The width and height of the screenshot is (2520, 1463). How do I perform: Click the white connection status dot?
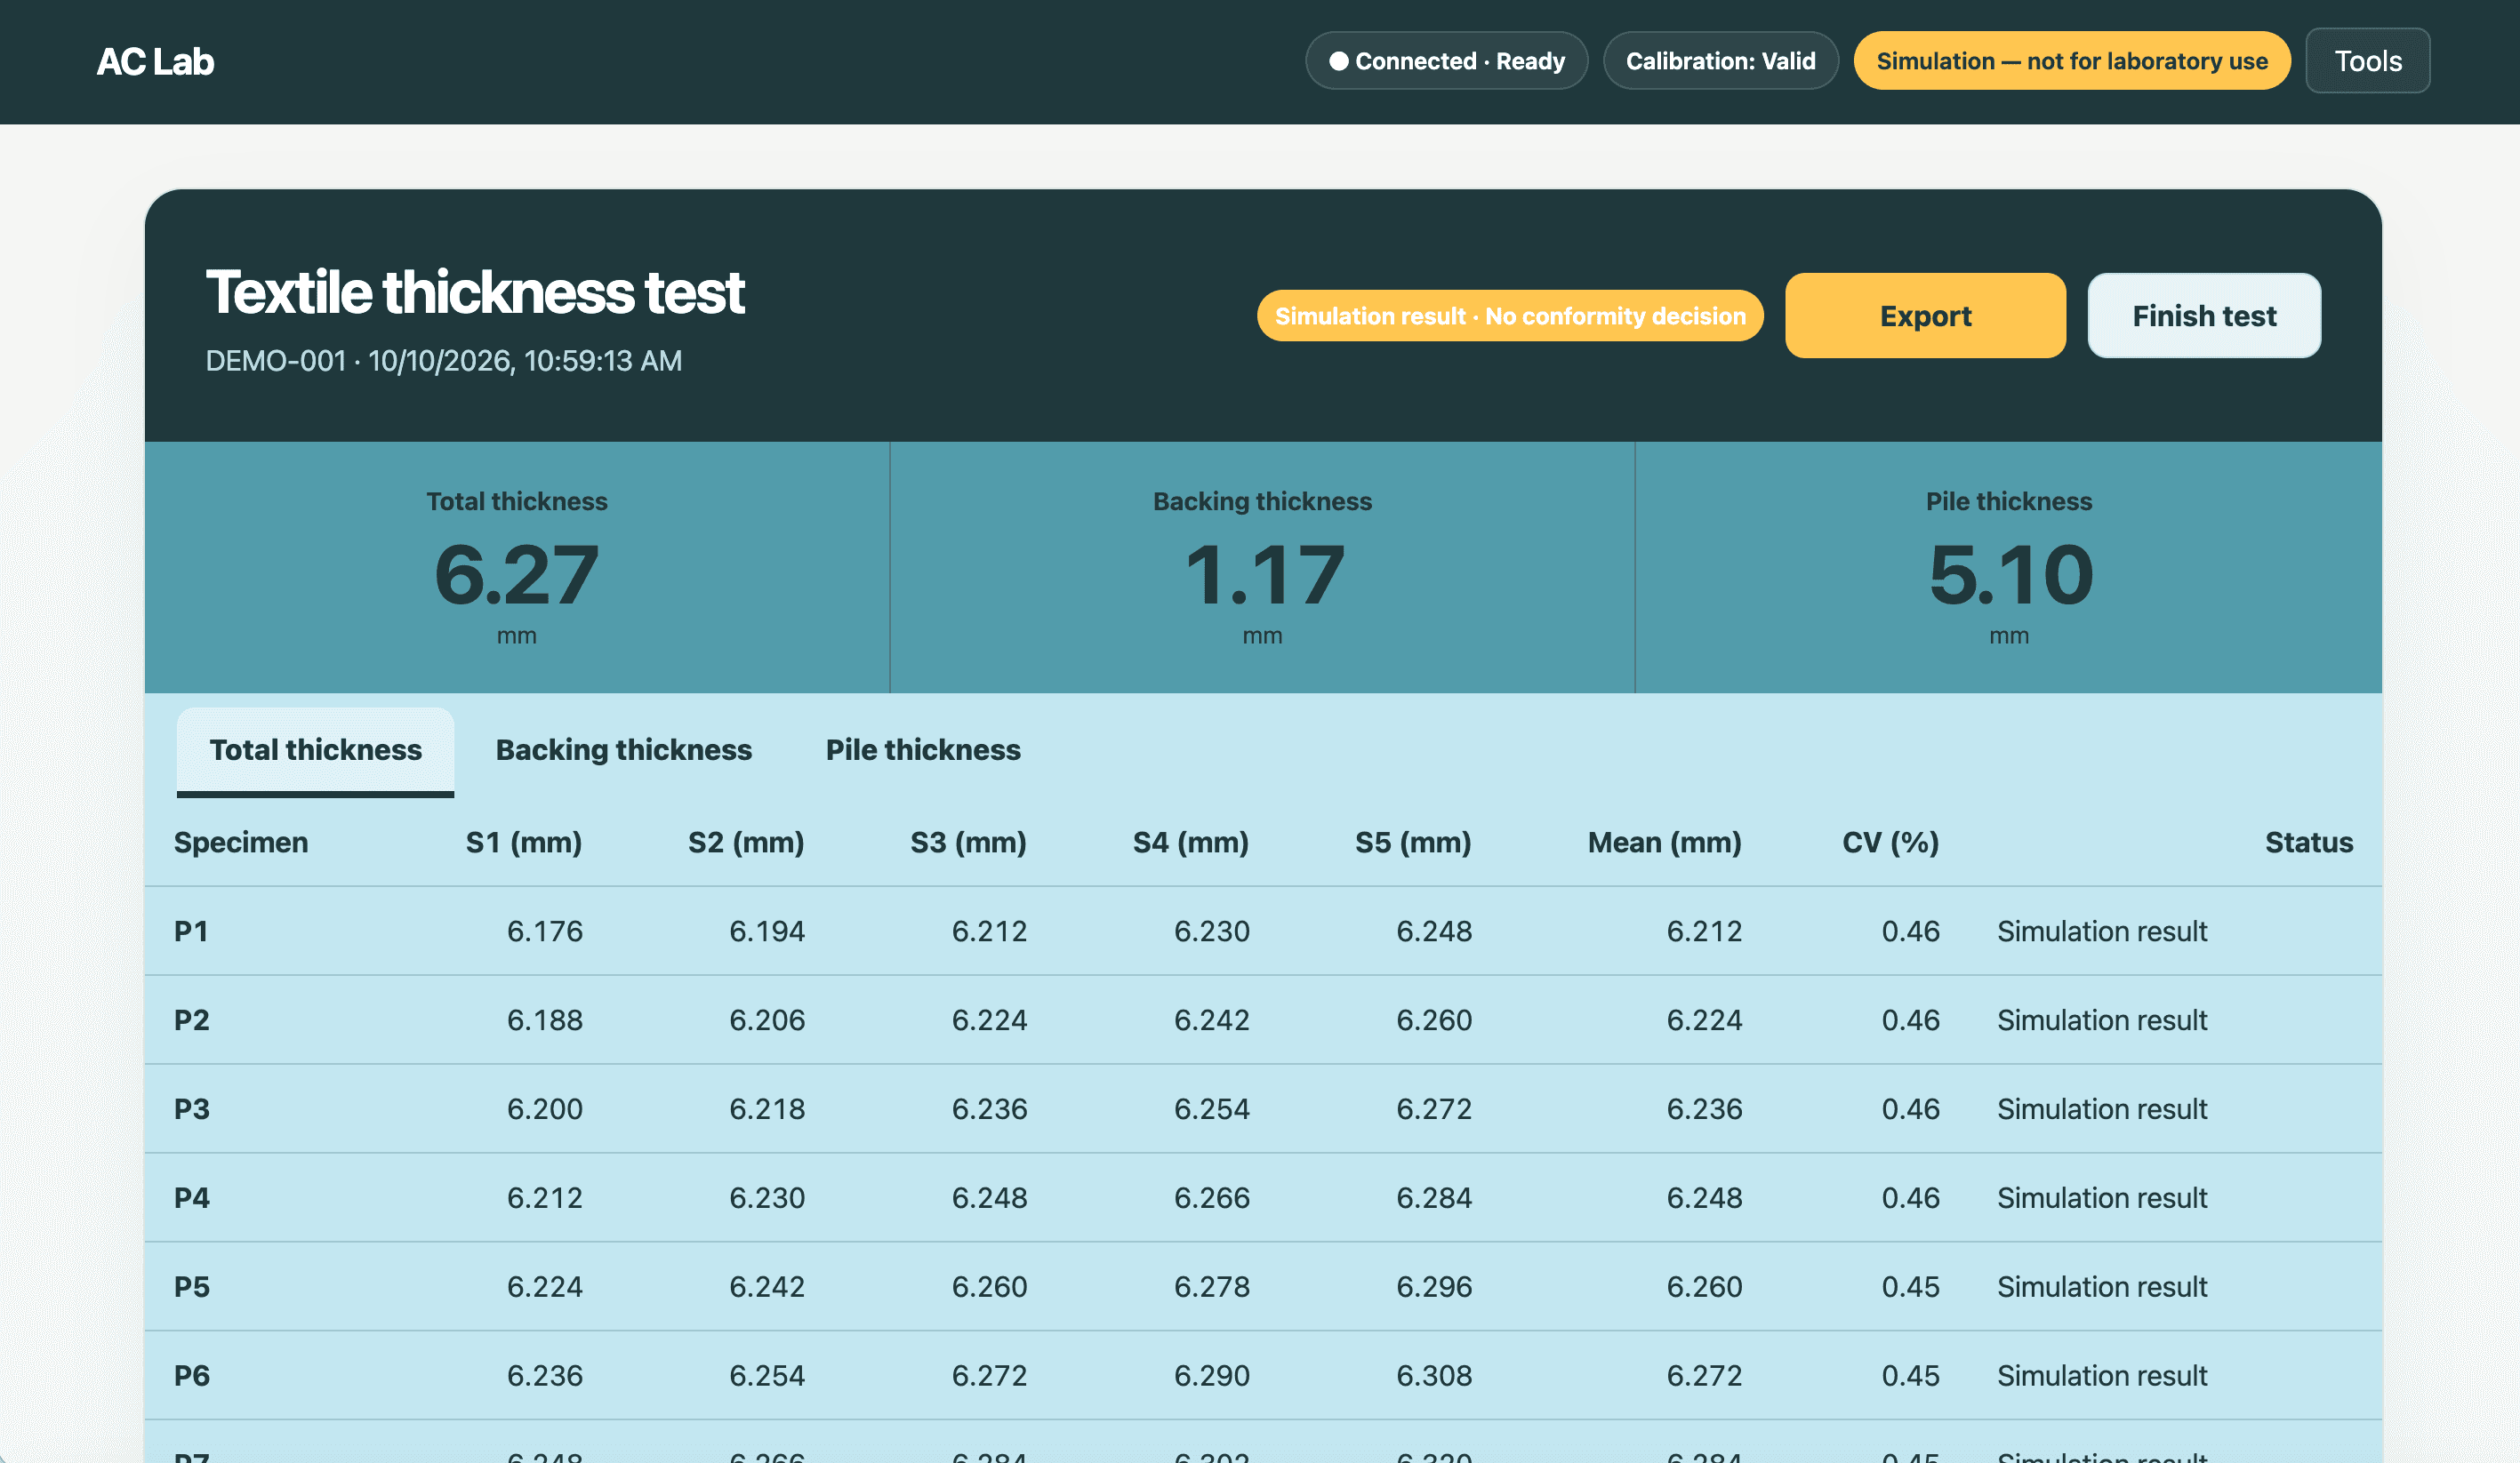coord(1338,61)
